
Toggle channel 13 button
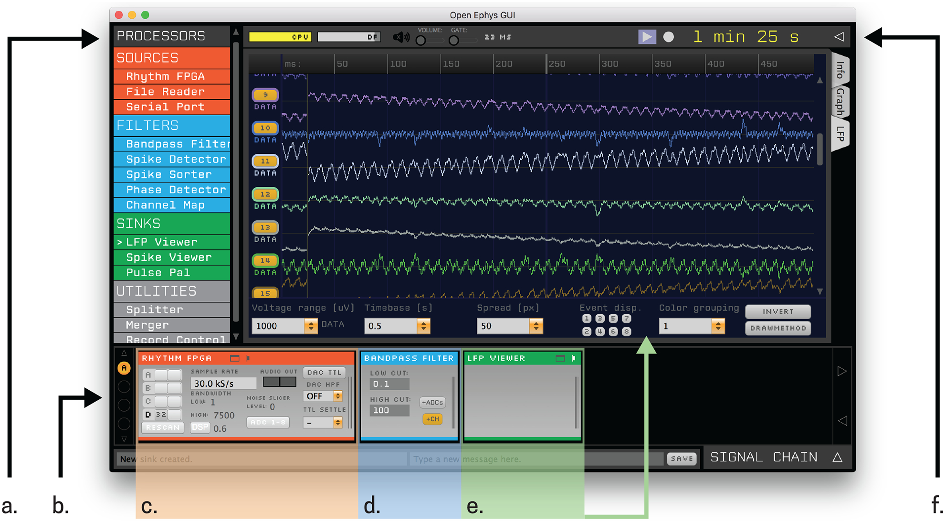click(x=265, y=227)
